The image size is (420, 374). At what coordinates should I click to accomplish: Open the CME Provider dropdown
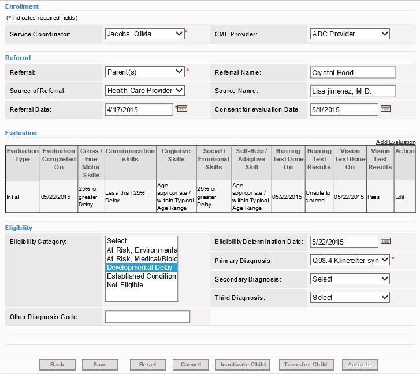point(350,34)
